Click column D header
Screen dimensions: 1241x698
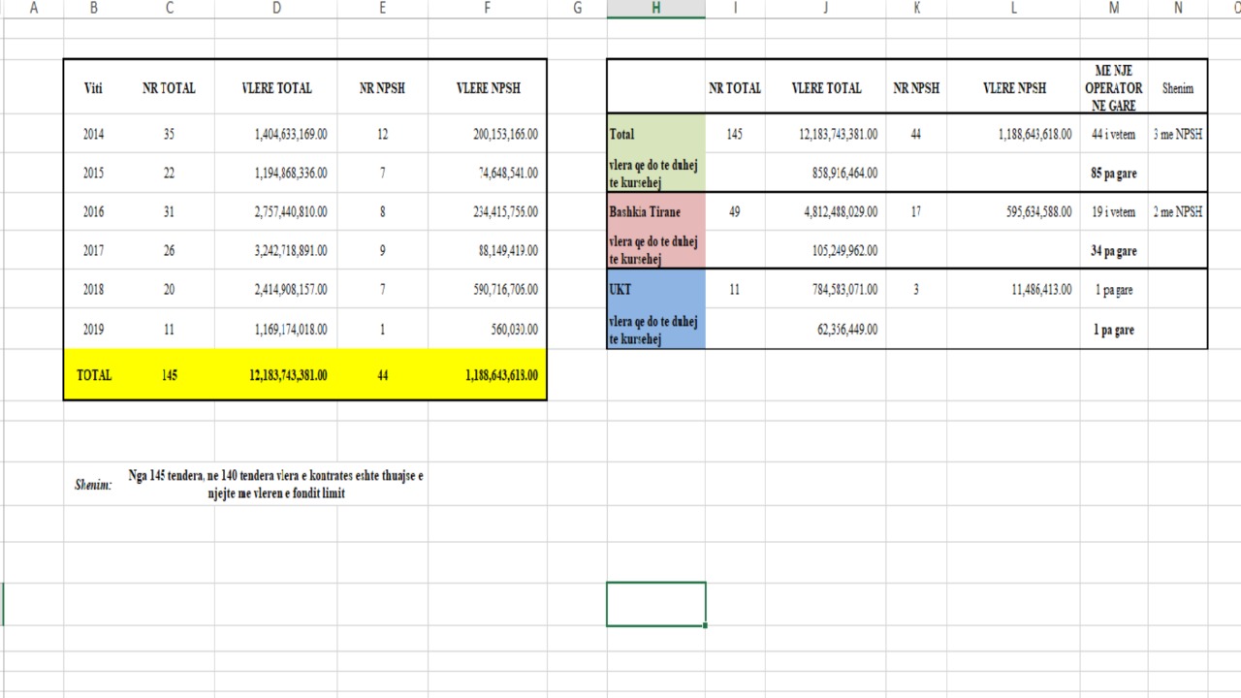pos(276,9)
